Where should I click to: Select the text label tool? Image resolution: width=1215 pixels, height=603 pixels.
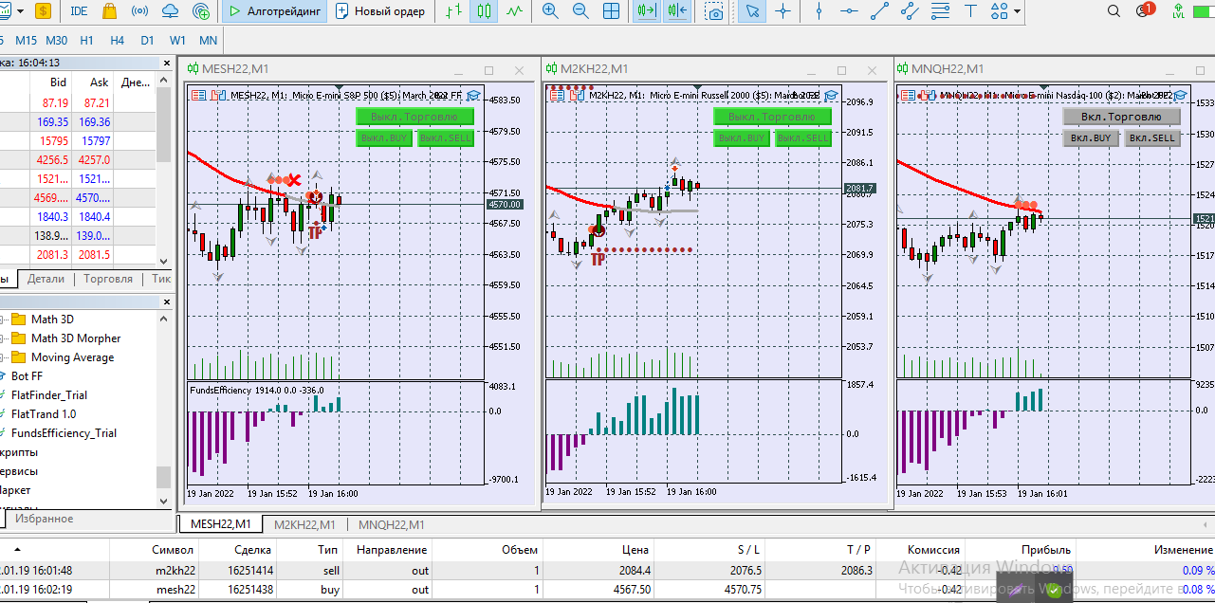pyautogui.click(x=969, y=11)
